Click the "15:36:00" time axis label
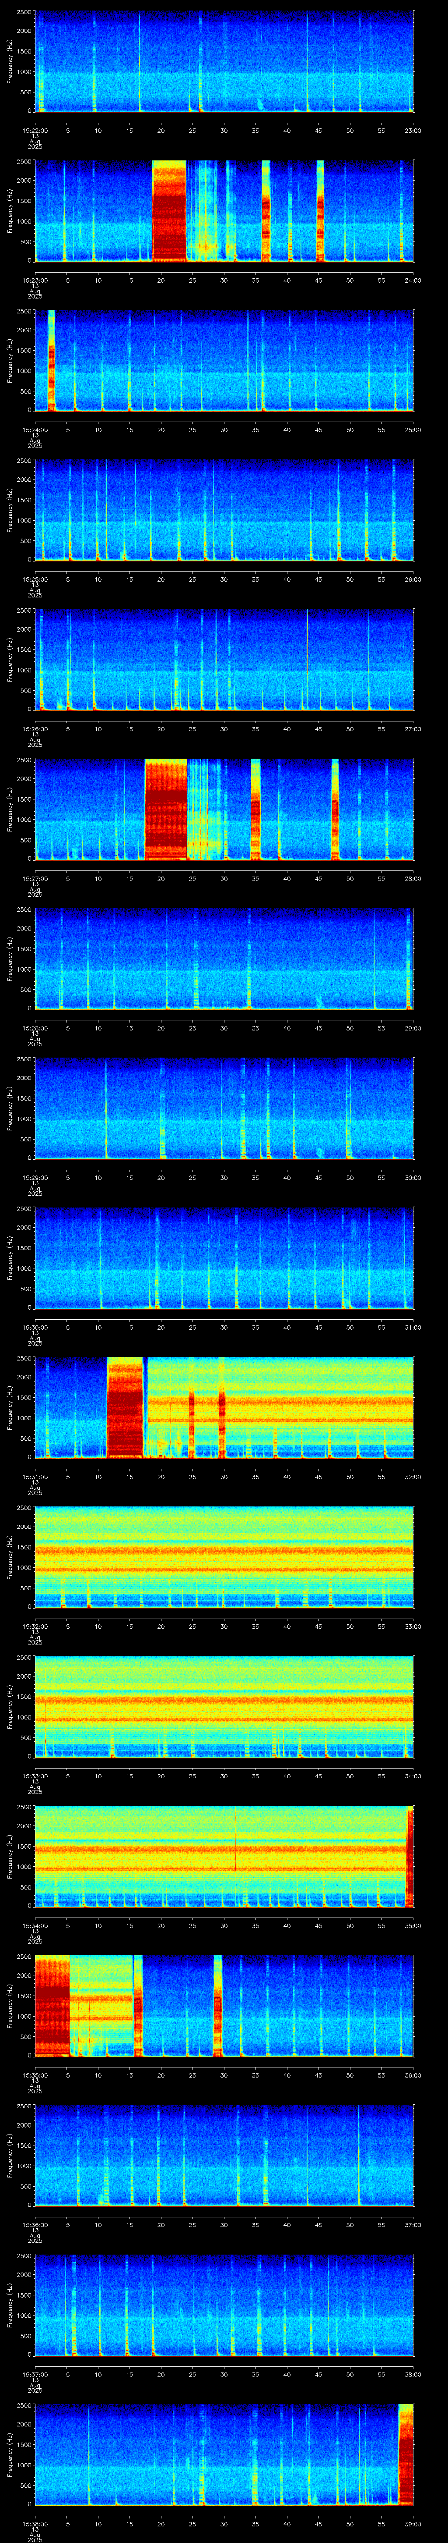Screen dimensions: 448x2543 tap(35, 2224)
